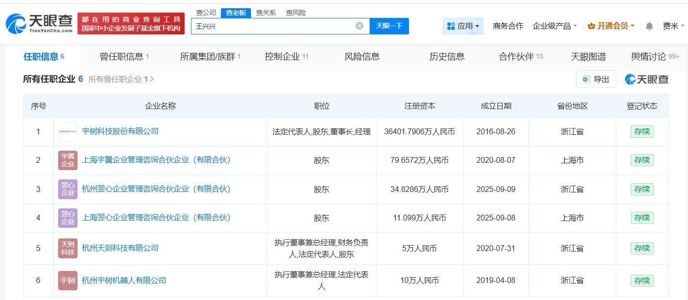
Task: Open the 费米 user account menu
Action: 670,26
